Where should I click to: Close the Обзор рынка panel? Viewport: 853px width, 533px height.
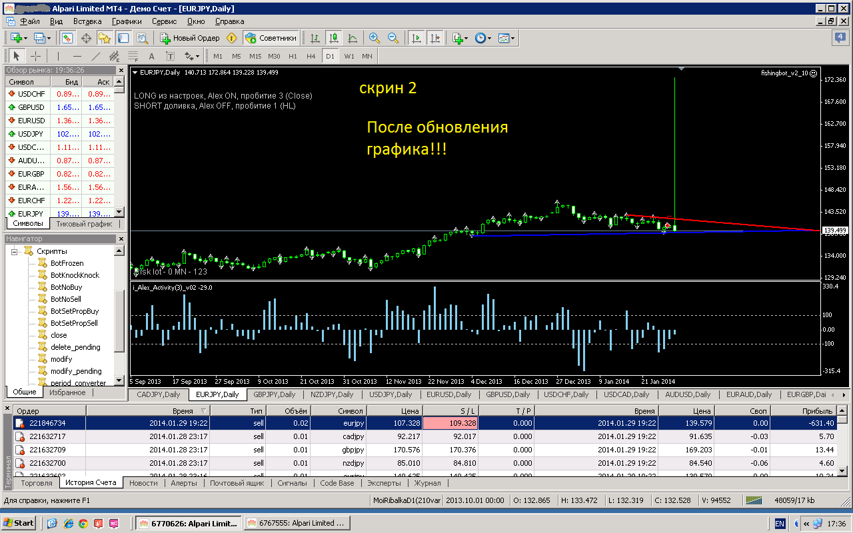click(120, 70)
